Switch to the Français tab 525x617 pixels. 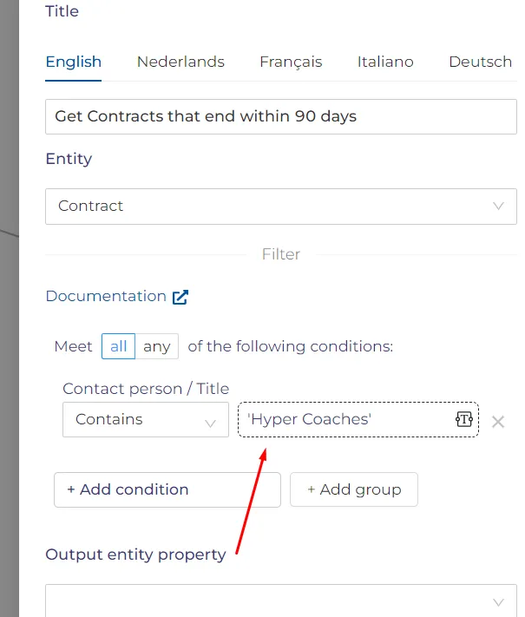[291, 62]
